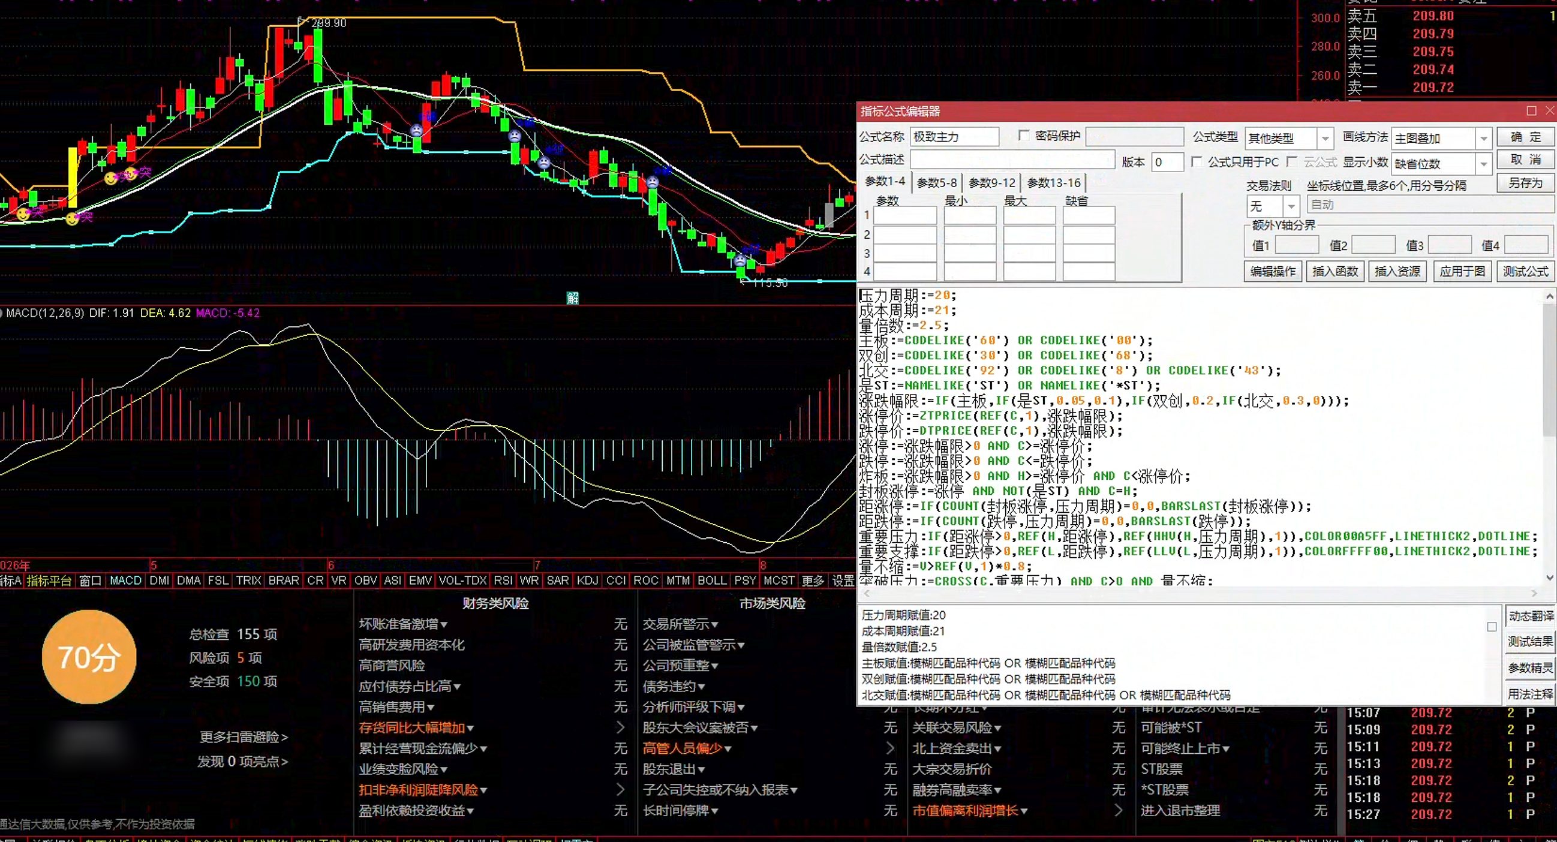Viewport: 1557px width, 842px height.
Task: Toggle 公式只用于PC checkbox
Action: click(1196, 161)
